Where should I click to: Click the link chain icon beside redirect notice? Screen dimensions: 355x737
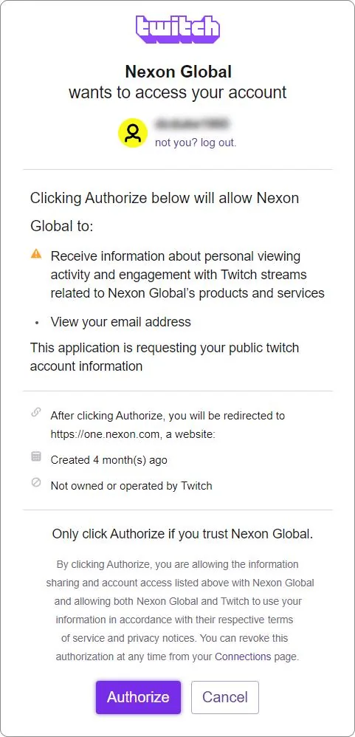click(36, 412)
